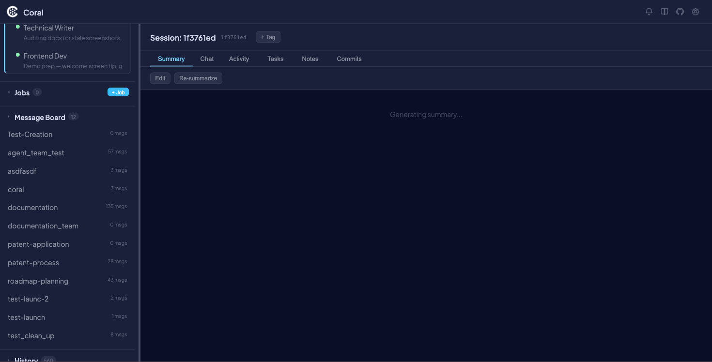Open the agent_team_test channel
This screenshot has height=362, width=712.
tap(35, 152)
